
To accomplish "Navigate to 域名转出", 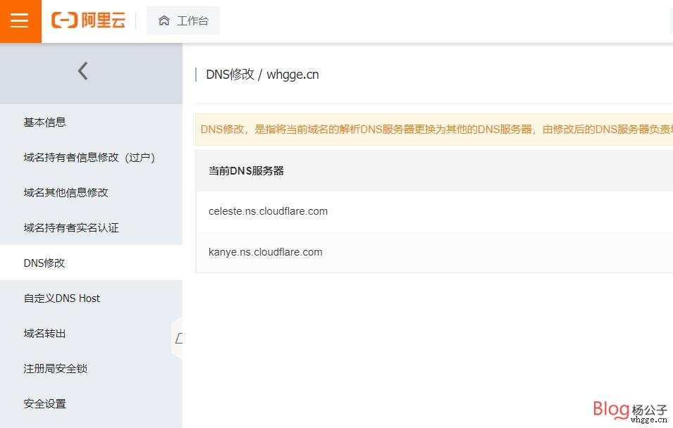I will tap(45, 334).
